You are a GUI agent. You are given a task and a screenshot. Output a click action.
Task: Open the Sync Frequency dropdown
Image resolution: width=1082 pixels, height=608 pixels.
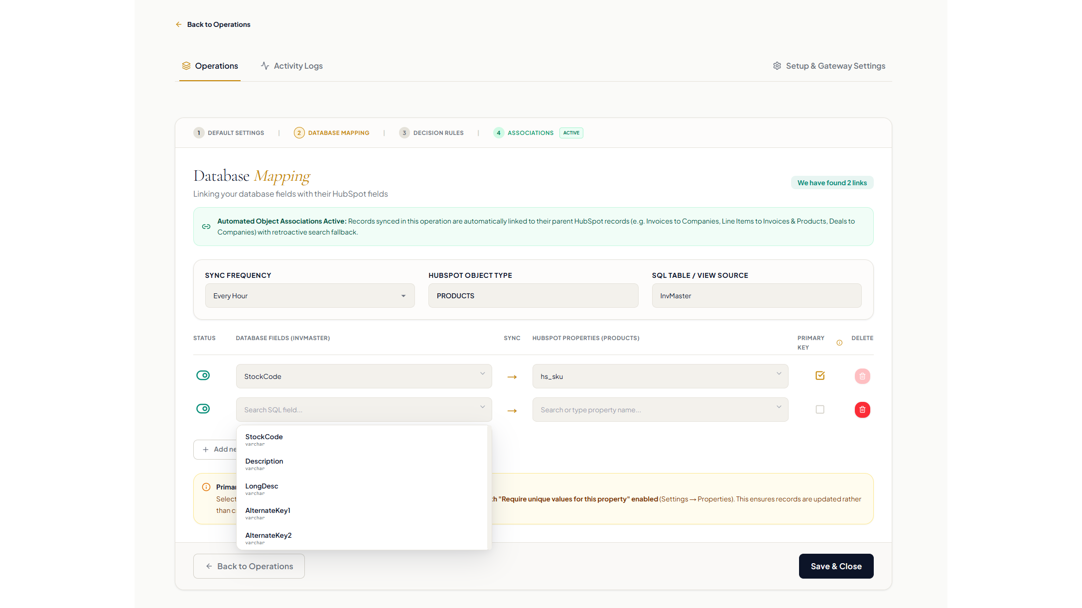[x=310, y=296]
